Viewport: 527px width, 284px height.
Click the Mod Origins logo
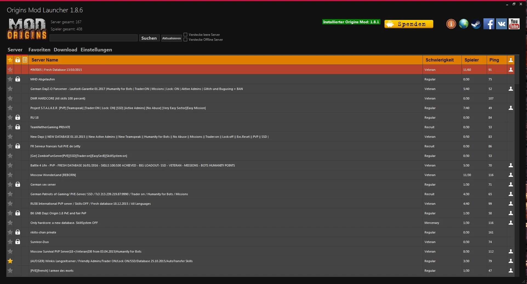tap(27, 29)
